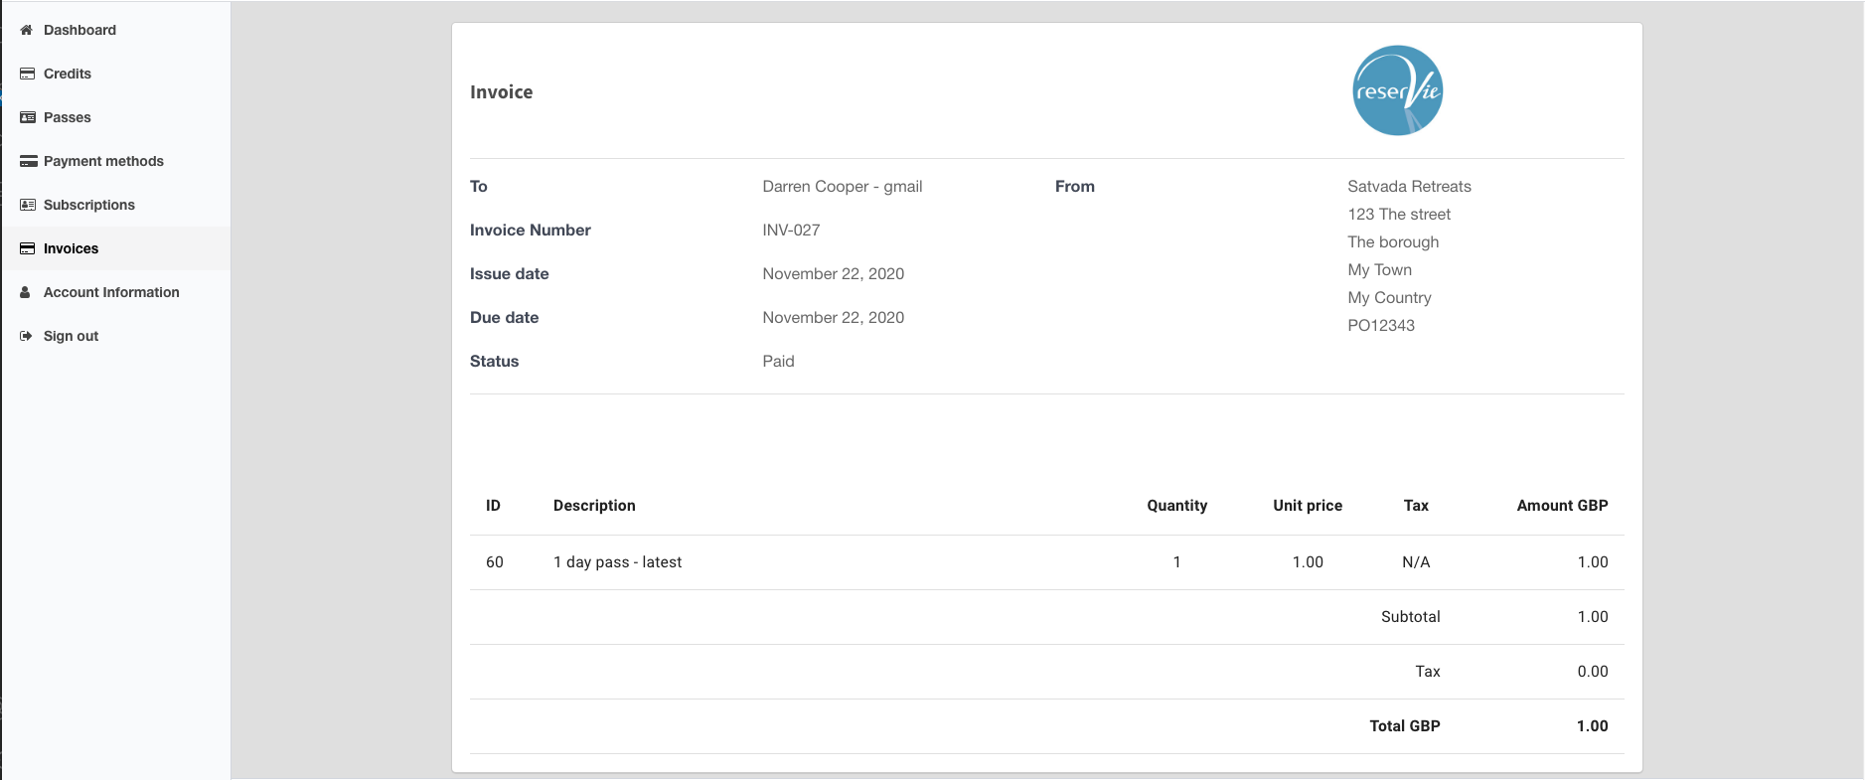Click the Issue date value November 22, 2020
This screenshot has width=1865, height=780.
click(x=833, y=274)
